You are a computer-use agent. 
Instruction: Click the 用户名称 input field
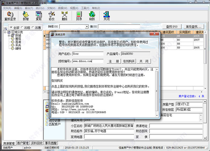tap(88, 54)
